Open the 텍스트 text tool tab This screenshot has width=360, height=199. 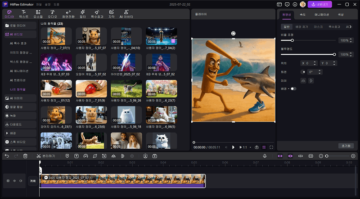tap(24, 14)
